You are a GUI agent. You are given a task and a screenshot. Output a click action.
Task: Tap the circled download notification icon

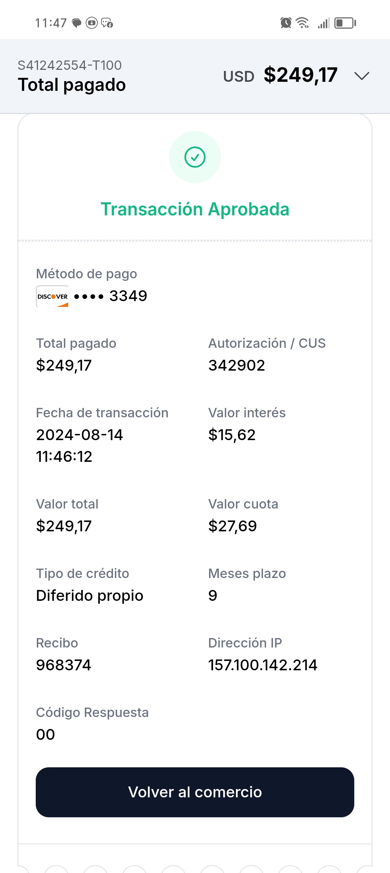click(x=92, y=23)
